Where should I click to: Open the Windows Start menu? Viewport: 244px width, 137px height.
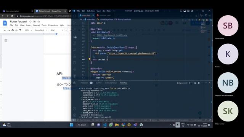[x=72, y=125]
